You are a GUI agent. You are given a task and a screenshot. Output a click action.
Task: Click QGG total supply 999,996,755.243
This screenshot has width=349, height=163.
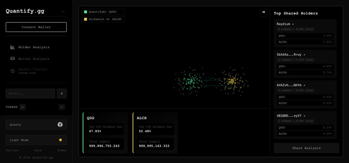104,146
